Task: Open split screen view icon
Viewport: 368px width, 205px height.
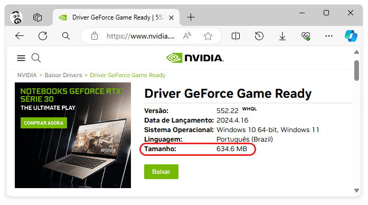Action: [x=235, y=36]
